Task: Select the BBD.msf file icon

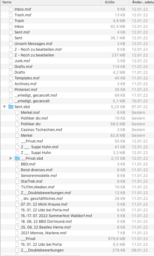Action: tap(17, 164)
